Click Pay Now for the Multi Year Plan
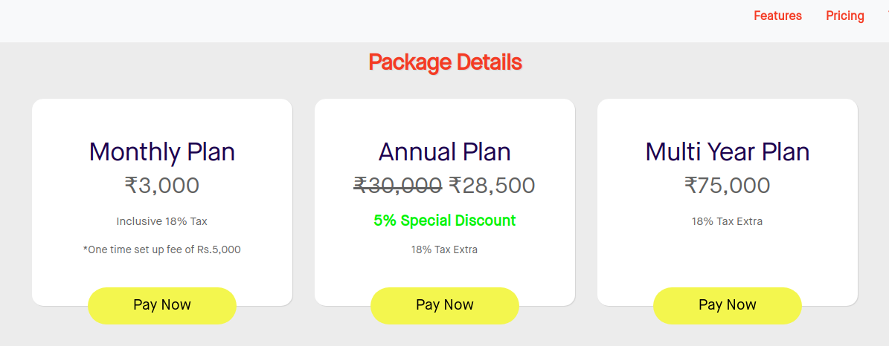 click(728, 305)
